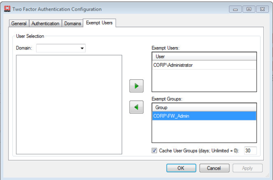Viewport: 273px width, 180px height.
Task: Open the Authentication tab
Action: (45, 23)
